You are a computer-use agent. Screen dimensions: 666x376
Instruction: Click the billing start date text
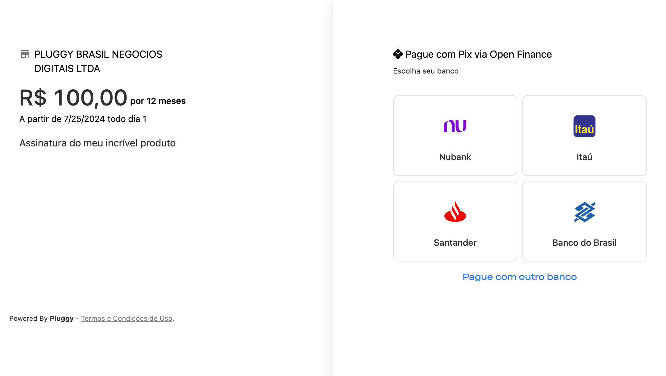83,119
